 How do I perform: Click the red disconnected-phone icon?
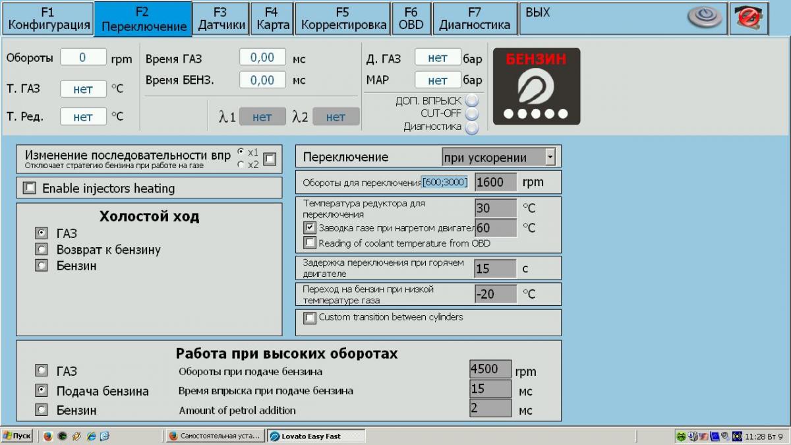coord(748,18)
